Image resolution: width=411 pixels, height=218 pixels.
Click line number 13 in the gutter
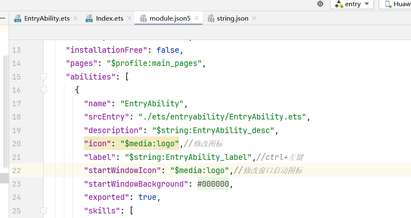16,50
